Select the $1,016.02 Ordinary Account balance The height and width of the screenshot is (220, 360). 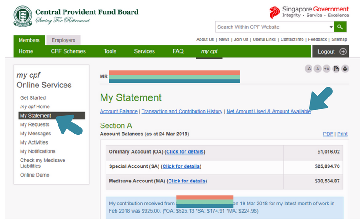tap(328, 152)
